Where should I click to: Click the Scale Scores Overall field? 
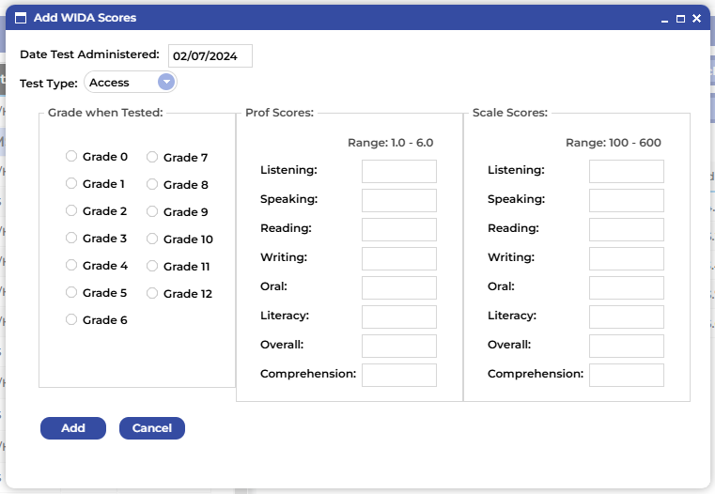(x=627, y=346)
